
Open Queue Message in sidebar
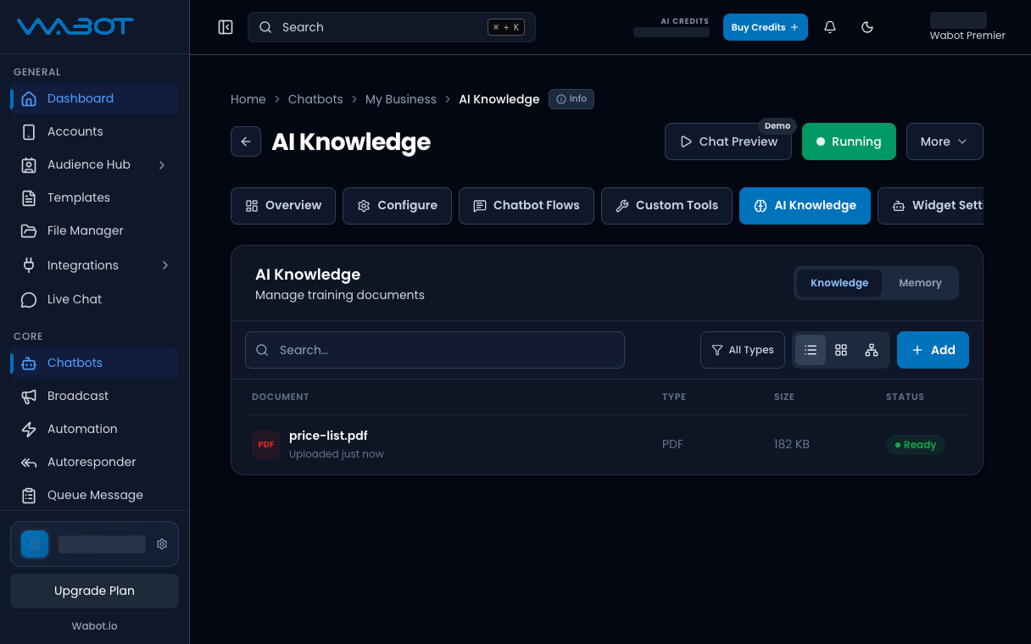(94, 495)
